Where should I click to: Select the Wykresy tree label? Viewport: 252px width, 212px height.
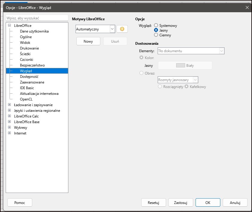click(x=21, y=128)
